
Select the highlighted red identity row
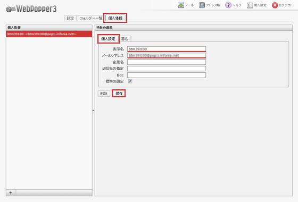click(49, 34)
